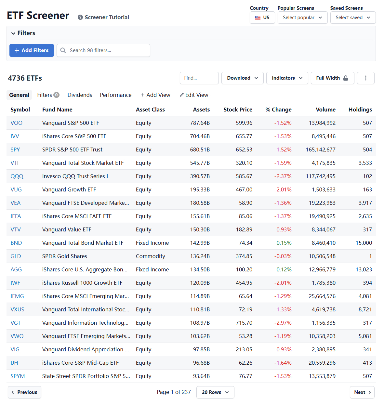Switch to the Performance tab

pyautogui.click(x=116, y=95)
